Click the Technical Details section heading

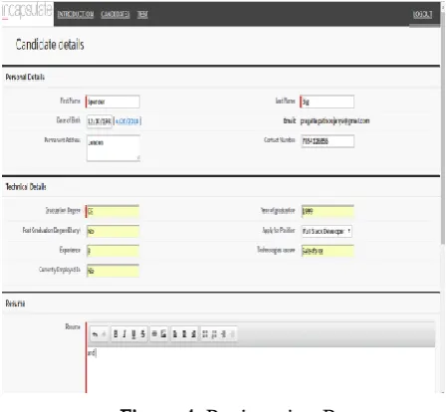click(26, 187)
